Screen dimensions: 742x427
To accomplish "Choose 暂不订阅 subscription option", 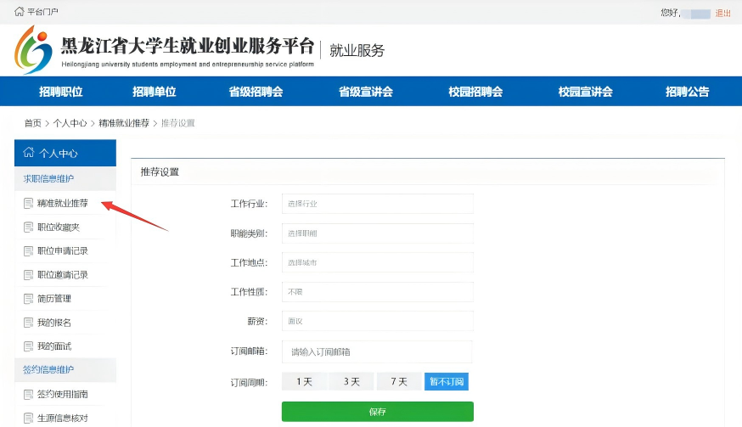I will [447, 382].
